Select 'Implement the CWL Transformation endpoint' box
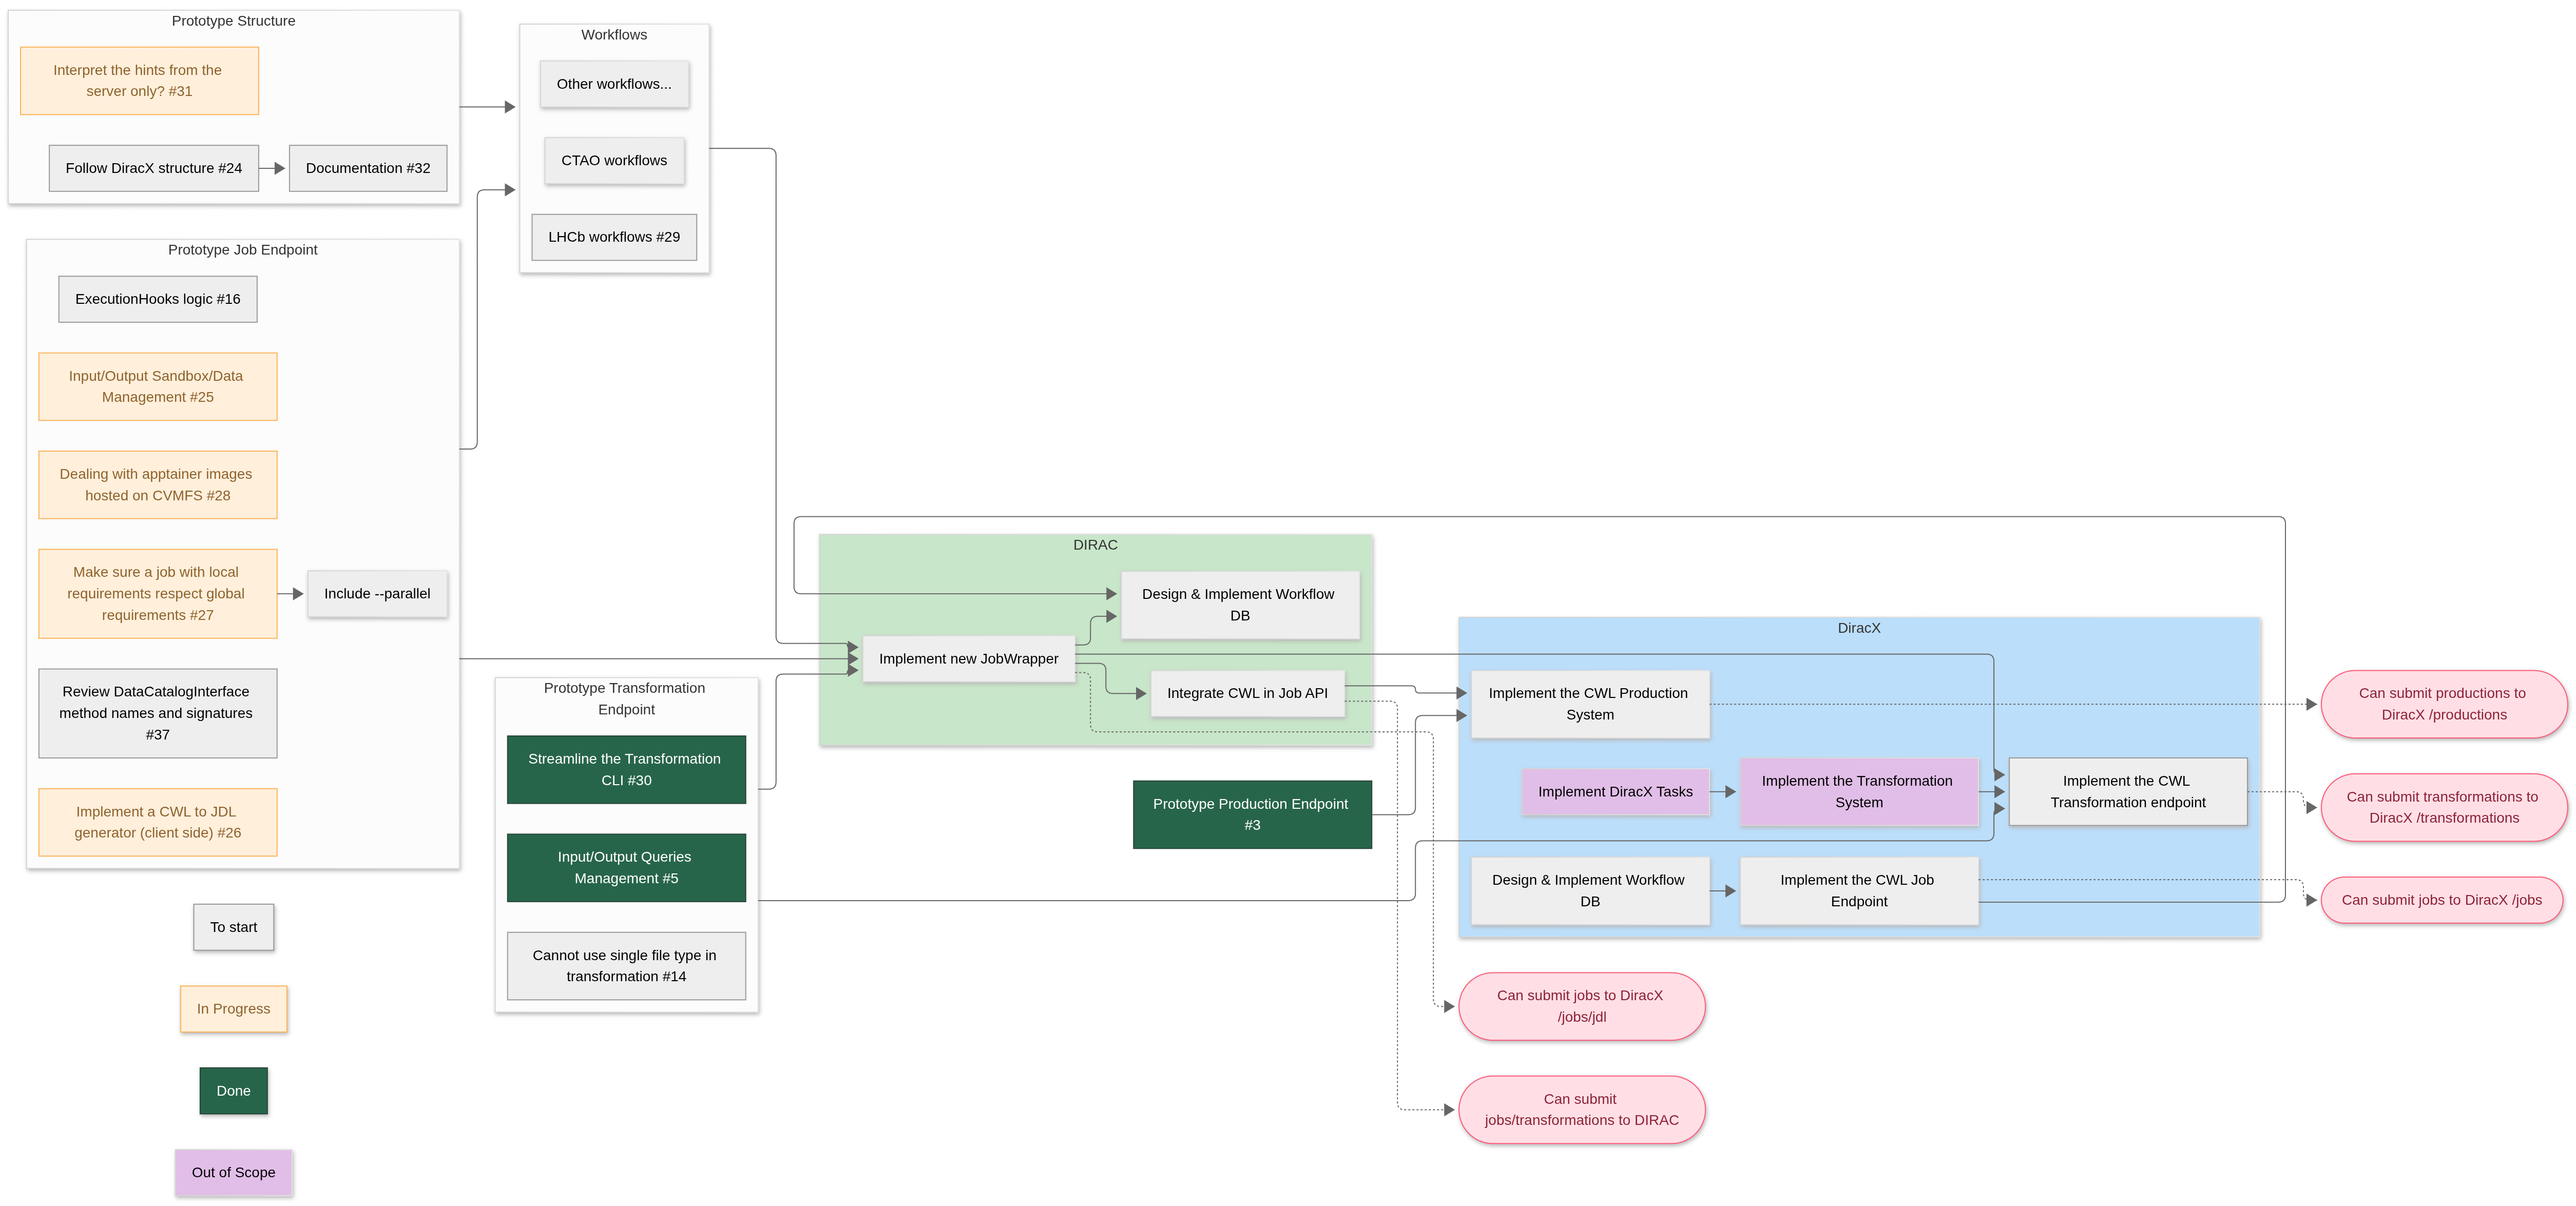The image size is (2576, 1206). [2126, 791]
